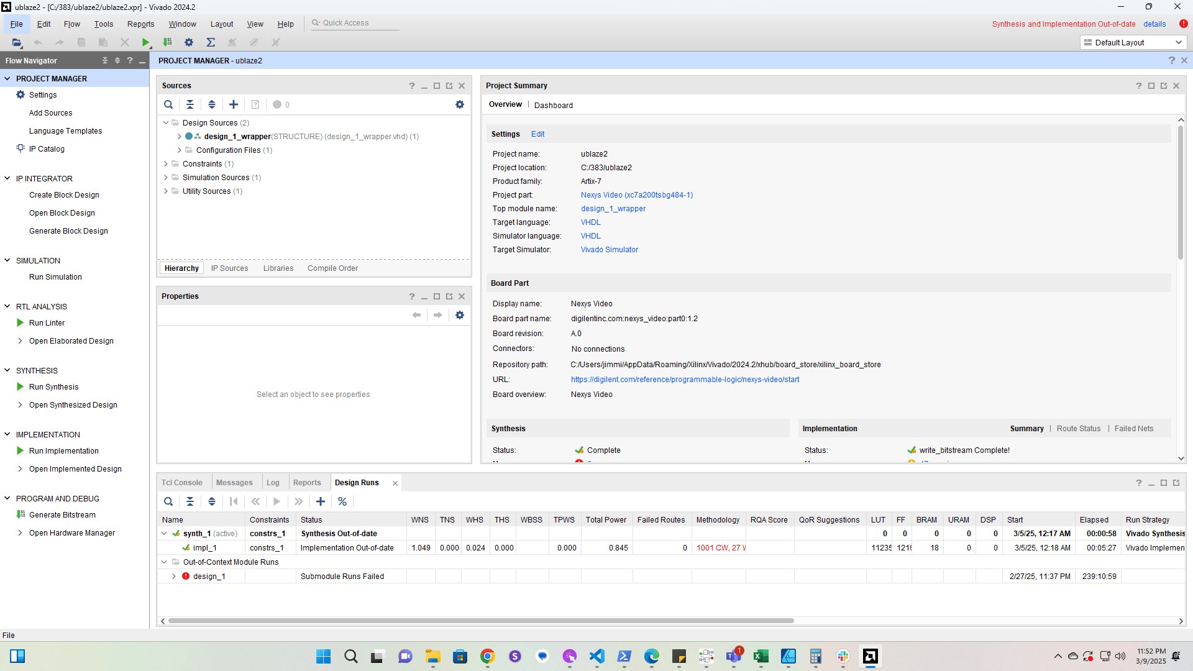
Task: Click the Nexys Video project part link
Action: 636,195
